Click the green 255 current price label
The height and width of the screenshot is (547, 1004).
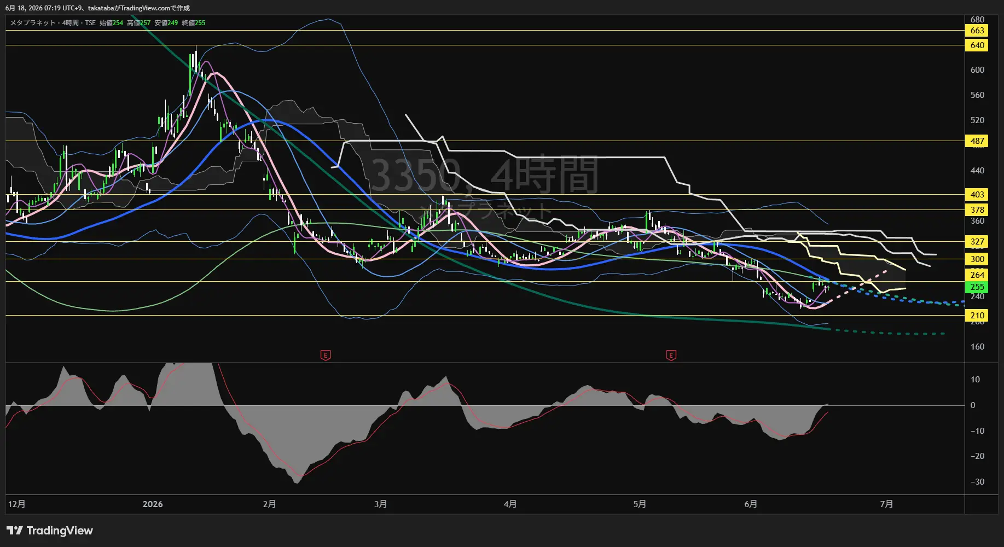(977, 287)
